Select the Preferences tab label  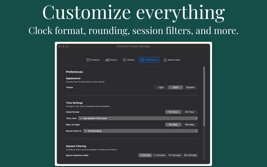click(151, 60)
